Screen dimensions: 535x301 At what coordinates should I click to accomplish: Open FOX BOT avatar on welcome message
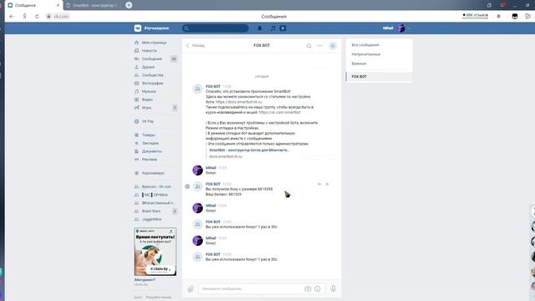click(197, 89)
